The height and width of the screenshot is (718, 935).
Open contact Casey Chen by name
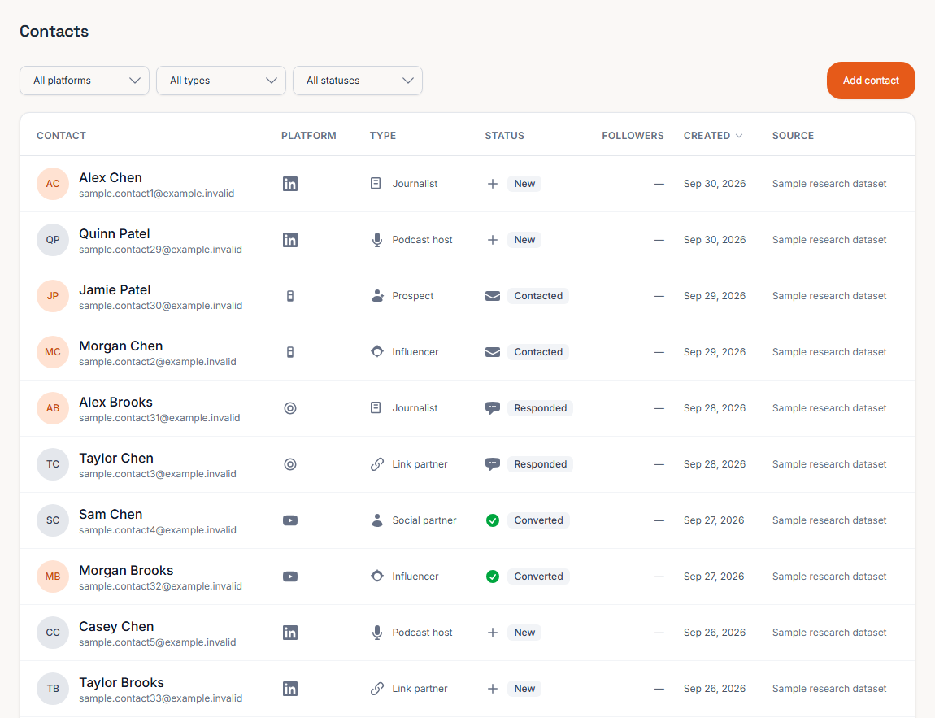(x=116, y=626)
